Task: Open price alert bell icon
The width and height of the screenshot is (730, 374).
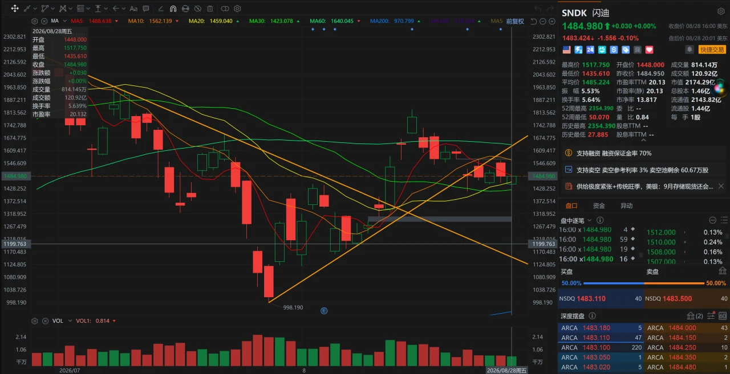Action: tap(690, 50)
